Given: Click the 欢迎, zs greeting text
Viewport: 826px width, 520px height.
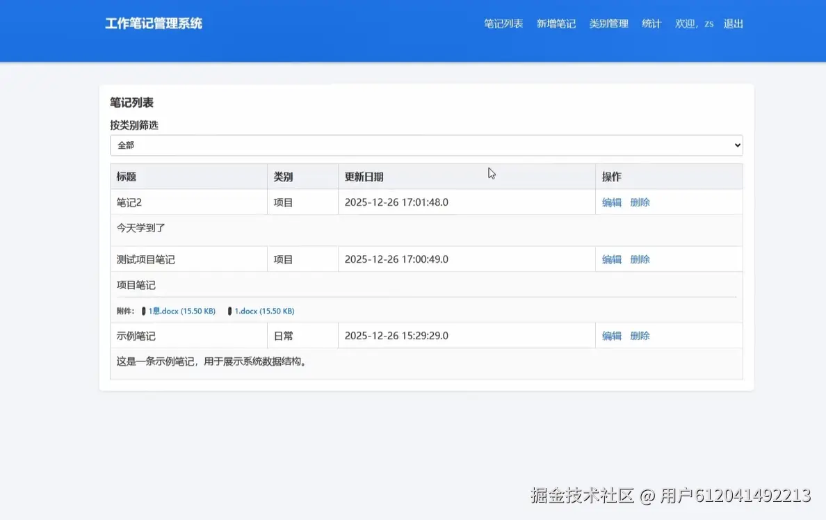Looking at the screenshot, I should point(694,24).
